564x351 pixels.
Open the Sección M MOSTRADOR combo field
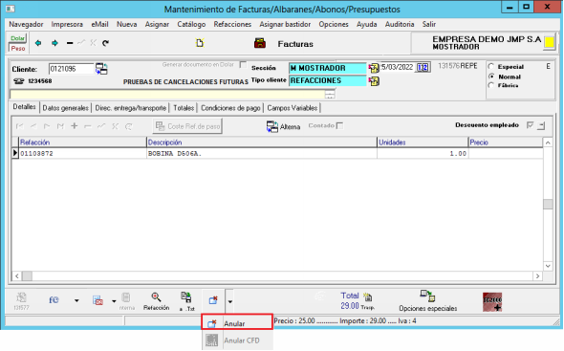click(x=328, y=68)
